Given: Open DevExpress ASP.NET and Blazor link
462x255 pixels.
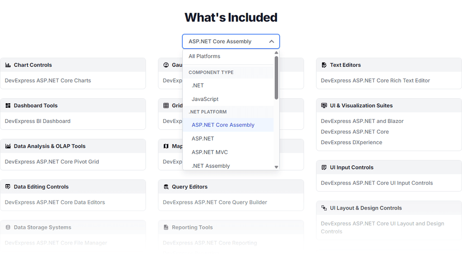Looking at the screenshot, I should coord(362,121).
